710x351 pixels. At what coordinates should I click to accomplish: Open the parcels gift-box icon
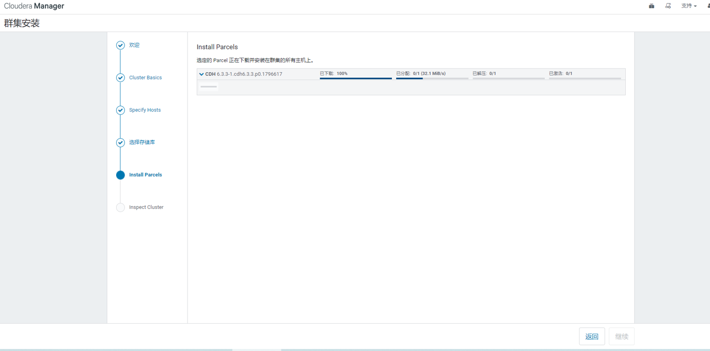point(652,6)
